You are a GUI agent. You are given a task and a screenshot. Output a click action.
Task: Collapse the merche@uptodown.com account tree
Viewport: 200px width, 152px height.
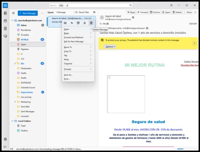[x=12, y=21]
